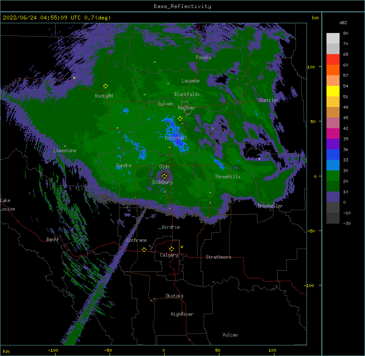Select the magenta 42 dBZ legend swatch
365x356 pixels.
click(x=333, y=133)
